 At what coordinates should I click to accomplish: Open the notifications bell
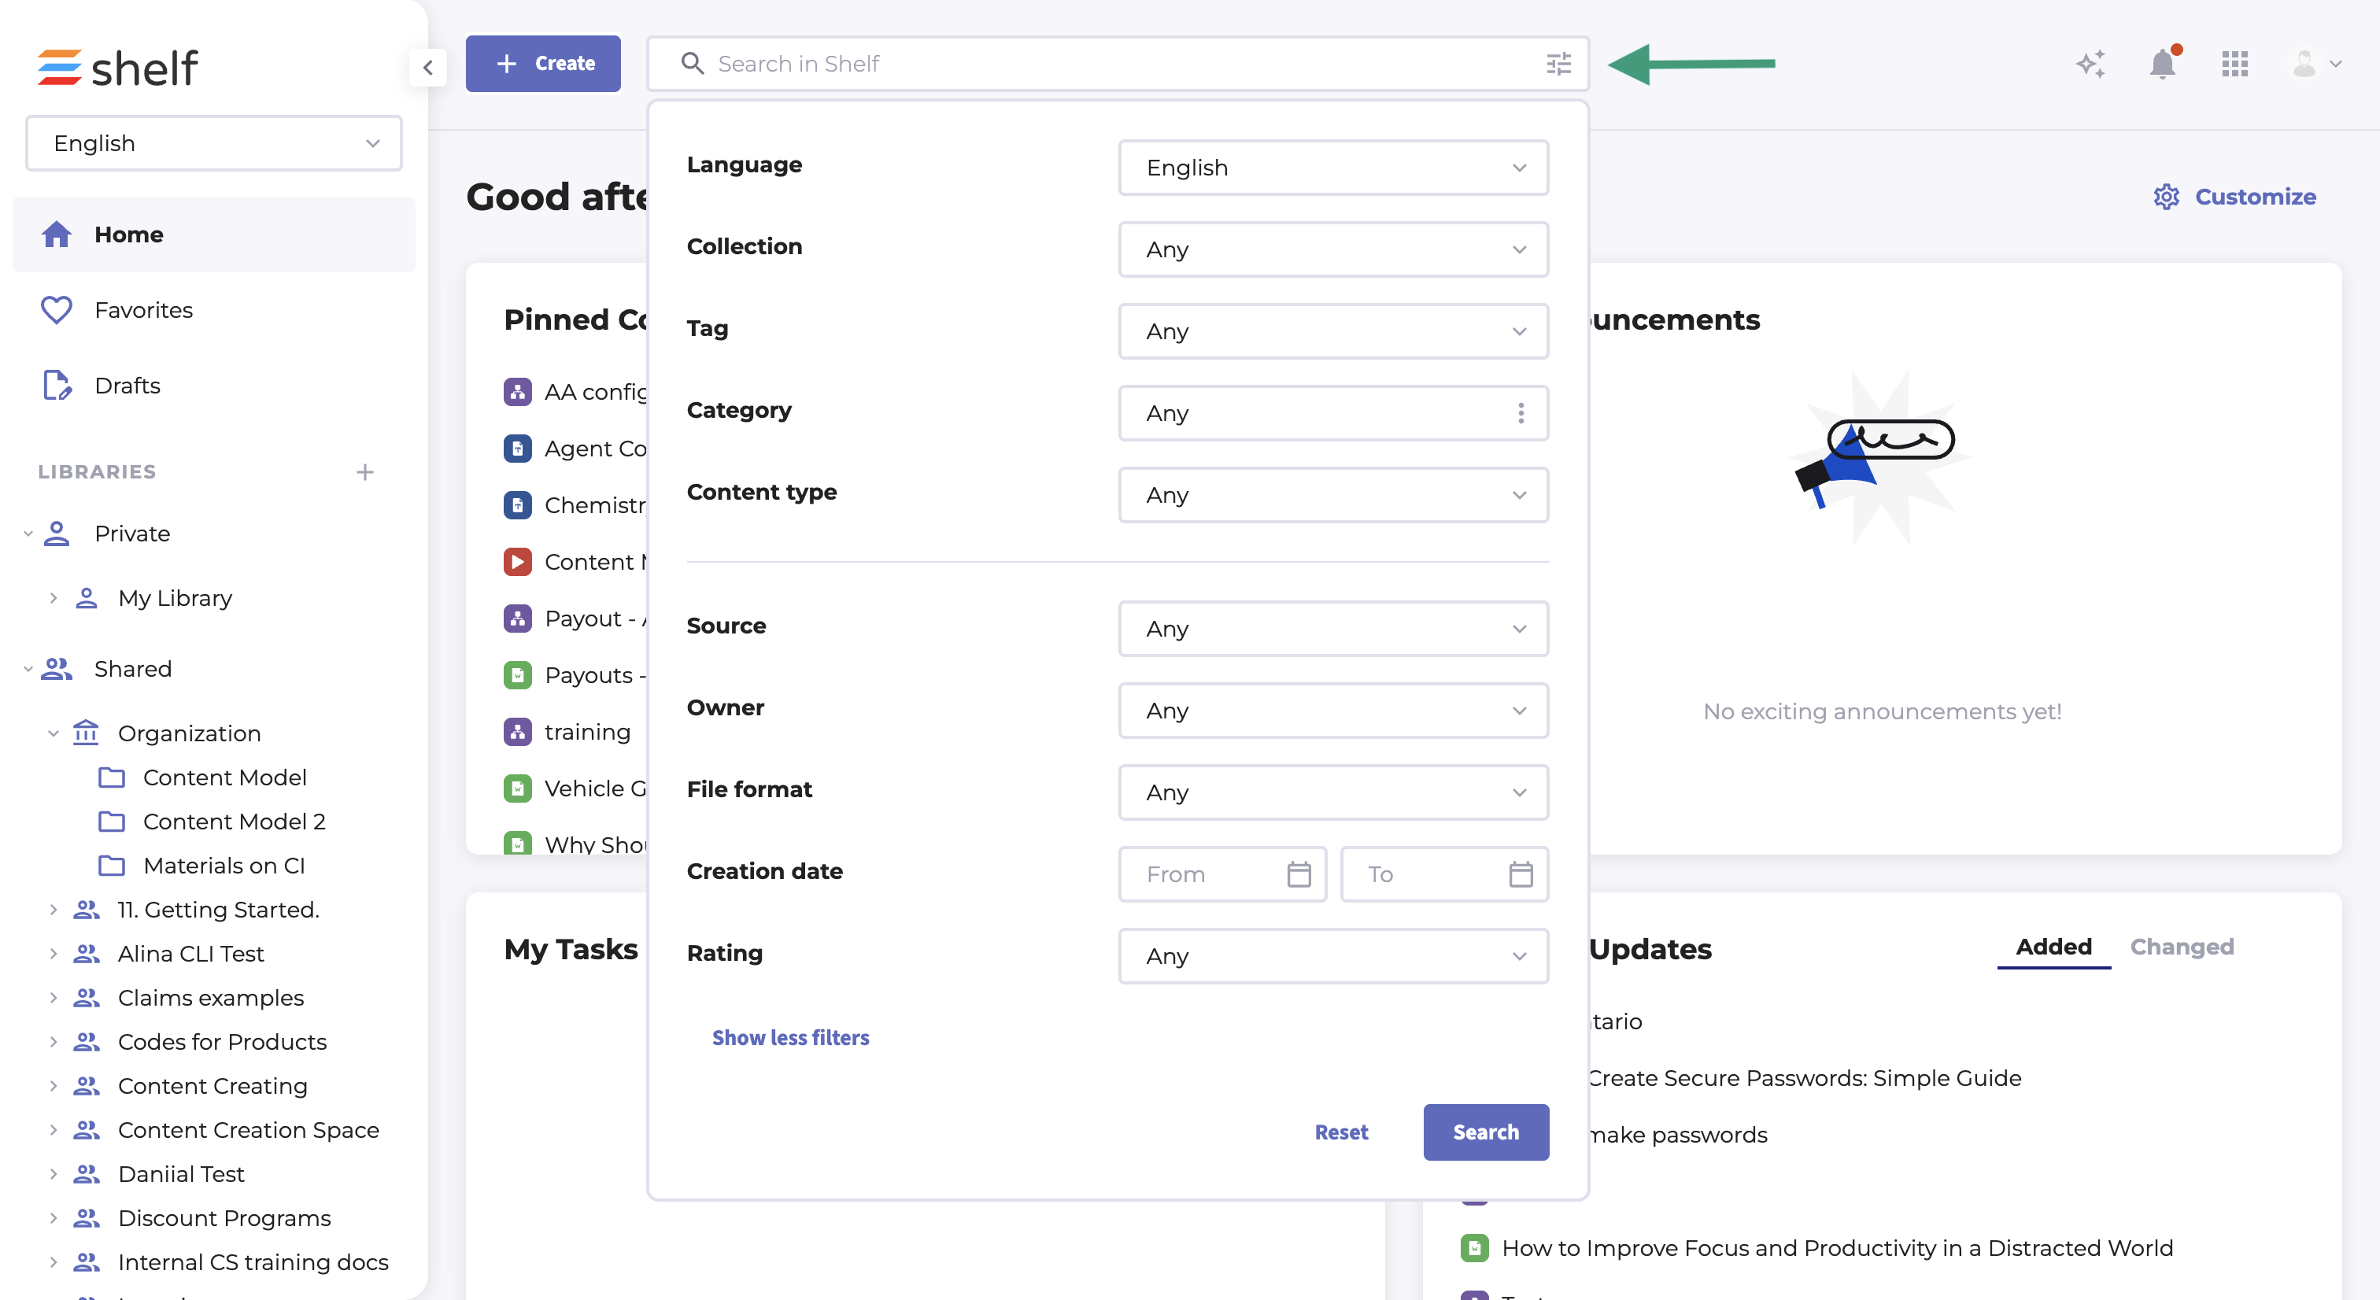(2162, 64)
